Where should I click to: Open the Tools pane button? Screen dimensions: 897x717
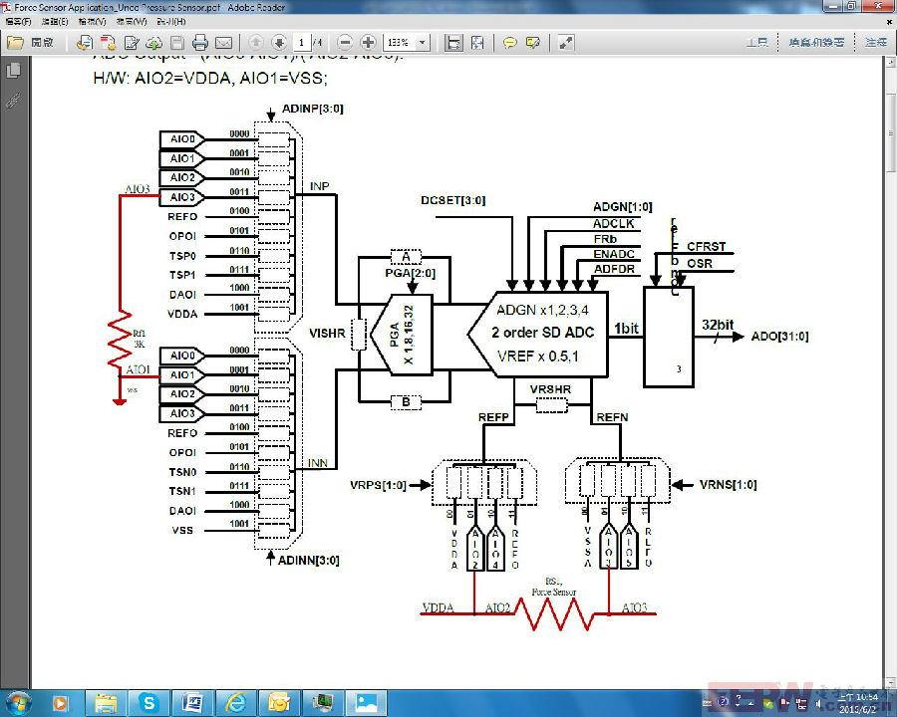point(756,42)
